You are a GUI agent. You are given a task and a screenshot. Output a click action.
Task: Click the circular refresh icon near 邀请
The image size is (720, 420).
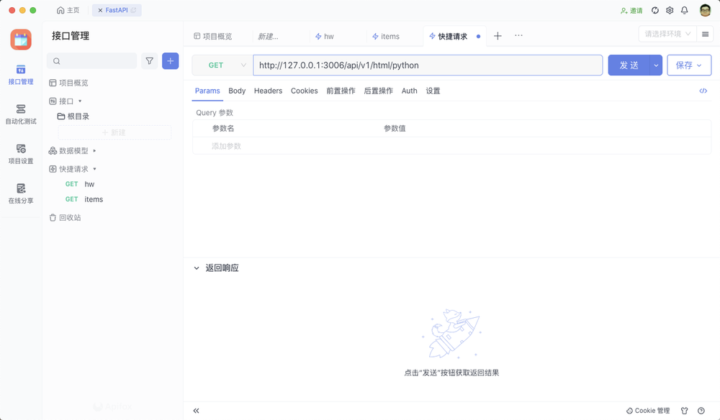(x=654, y=10)
